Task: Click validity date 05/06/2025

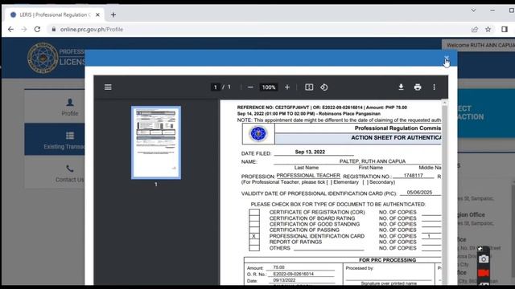Action: 419,193
